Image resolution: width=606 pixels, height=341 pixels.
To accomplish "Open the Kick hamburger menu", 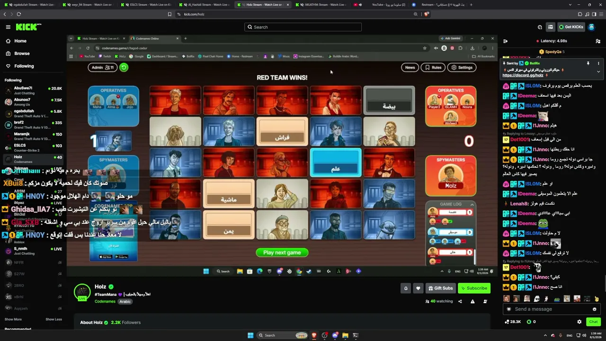I will pos(8,27).
